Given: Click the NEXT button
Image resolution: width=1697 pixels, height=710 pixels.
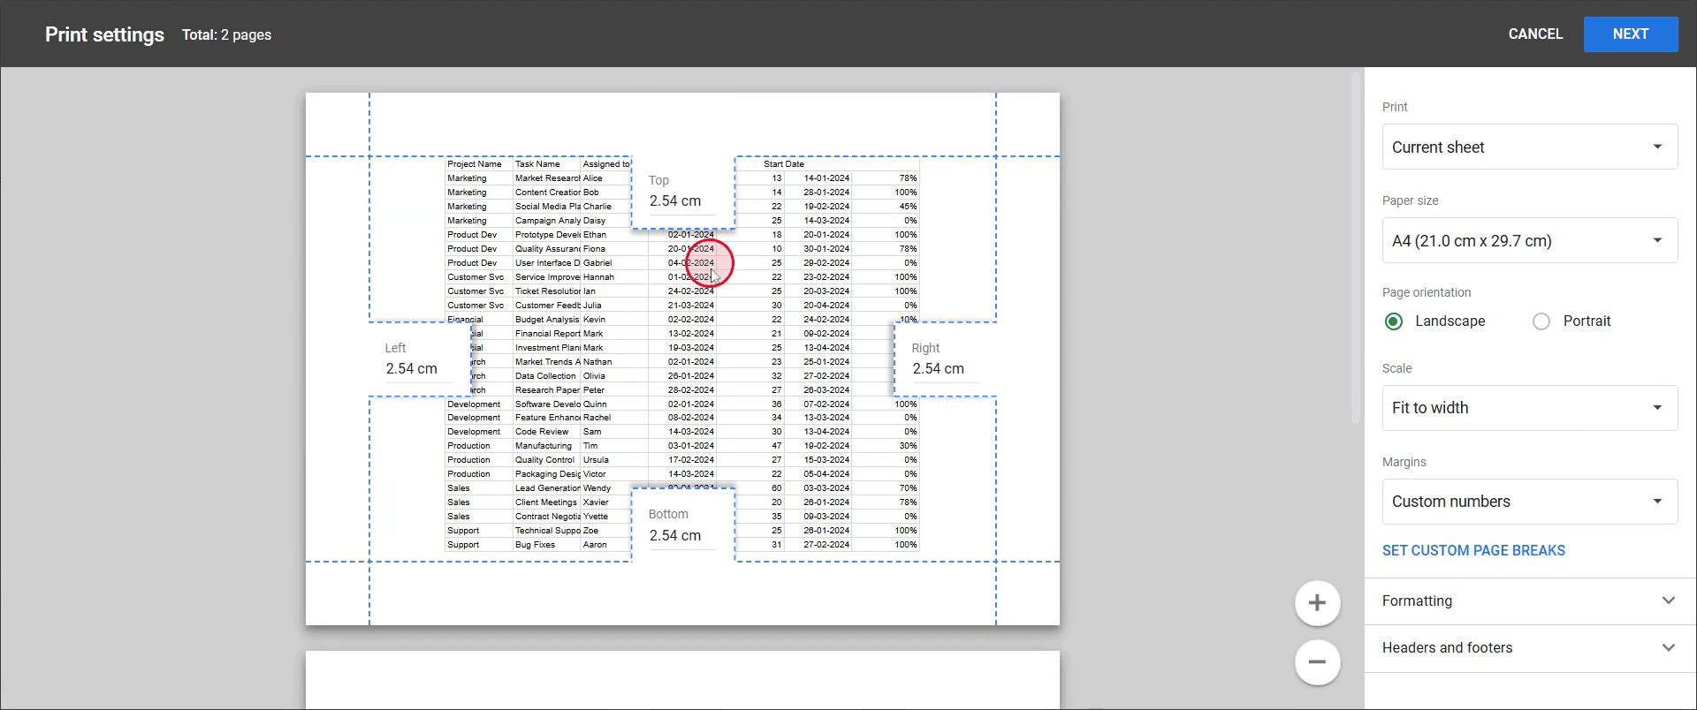Looking at the screenshot, I should [1631, 34].
